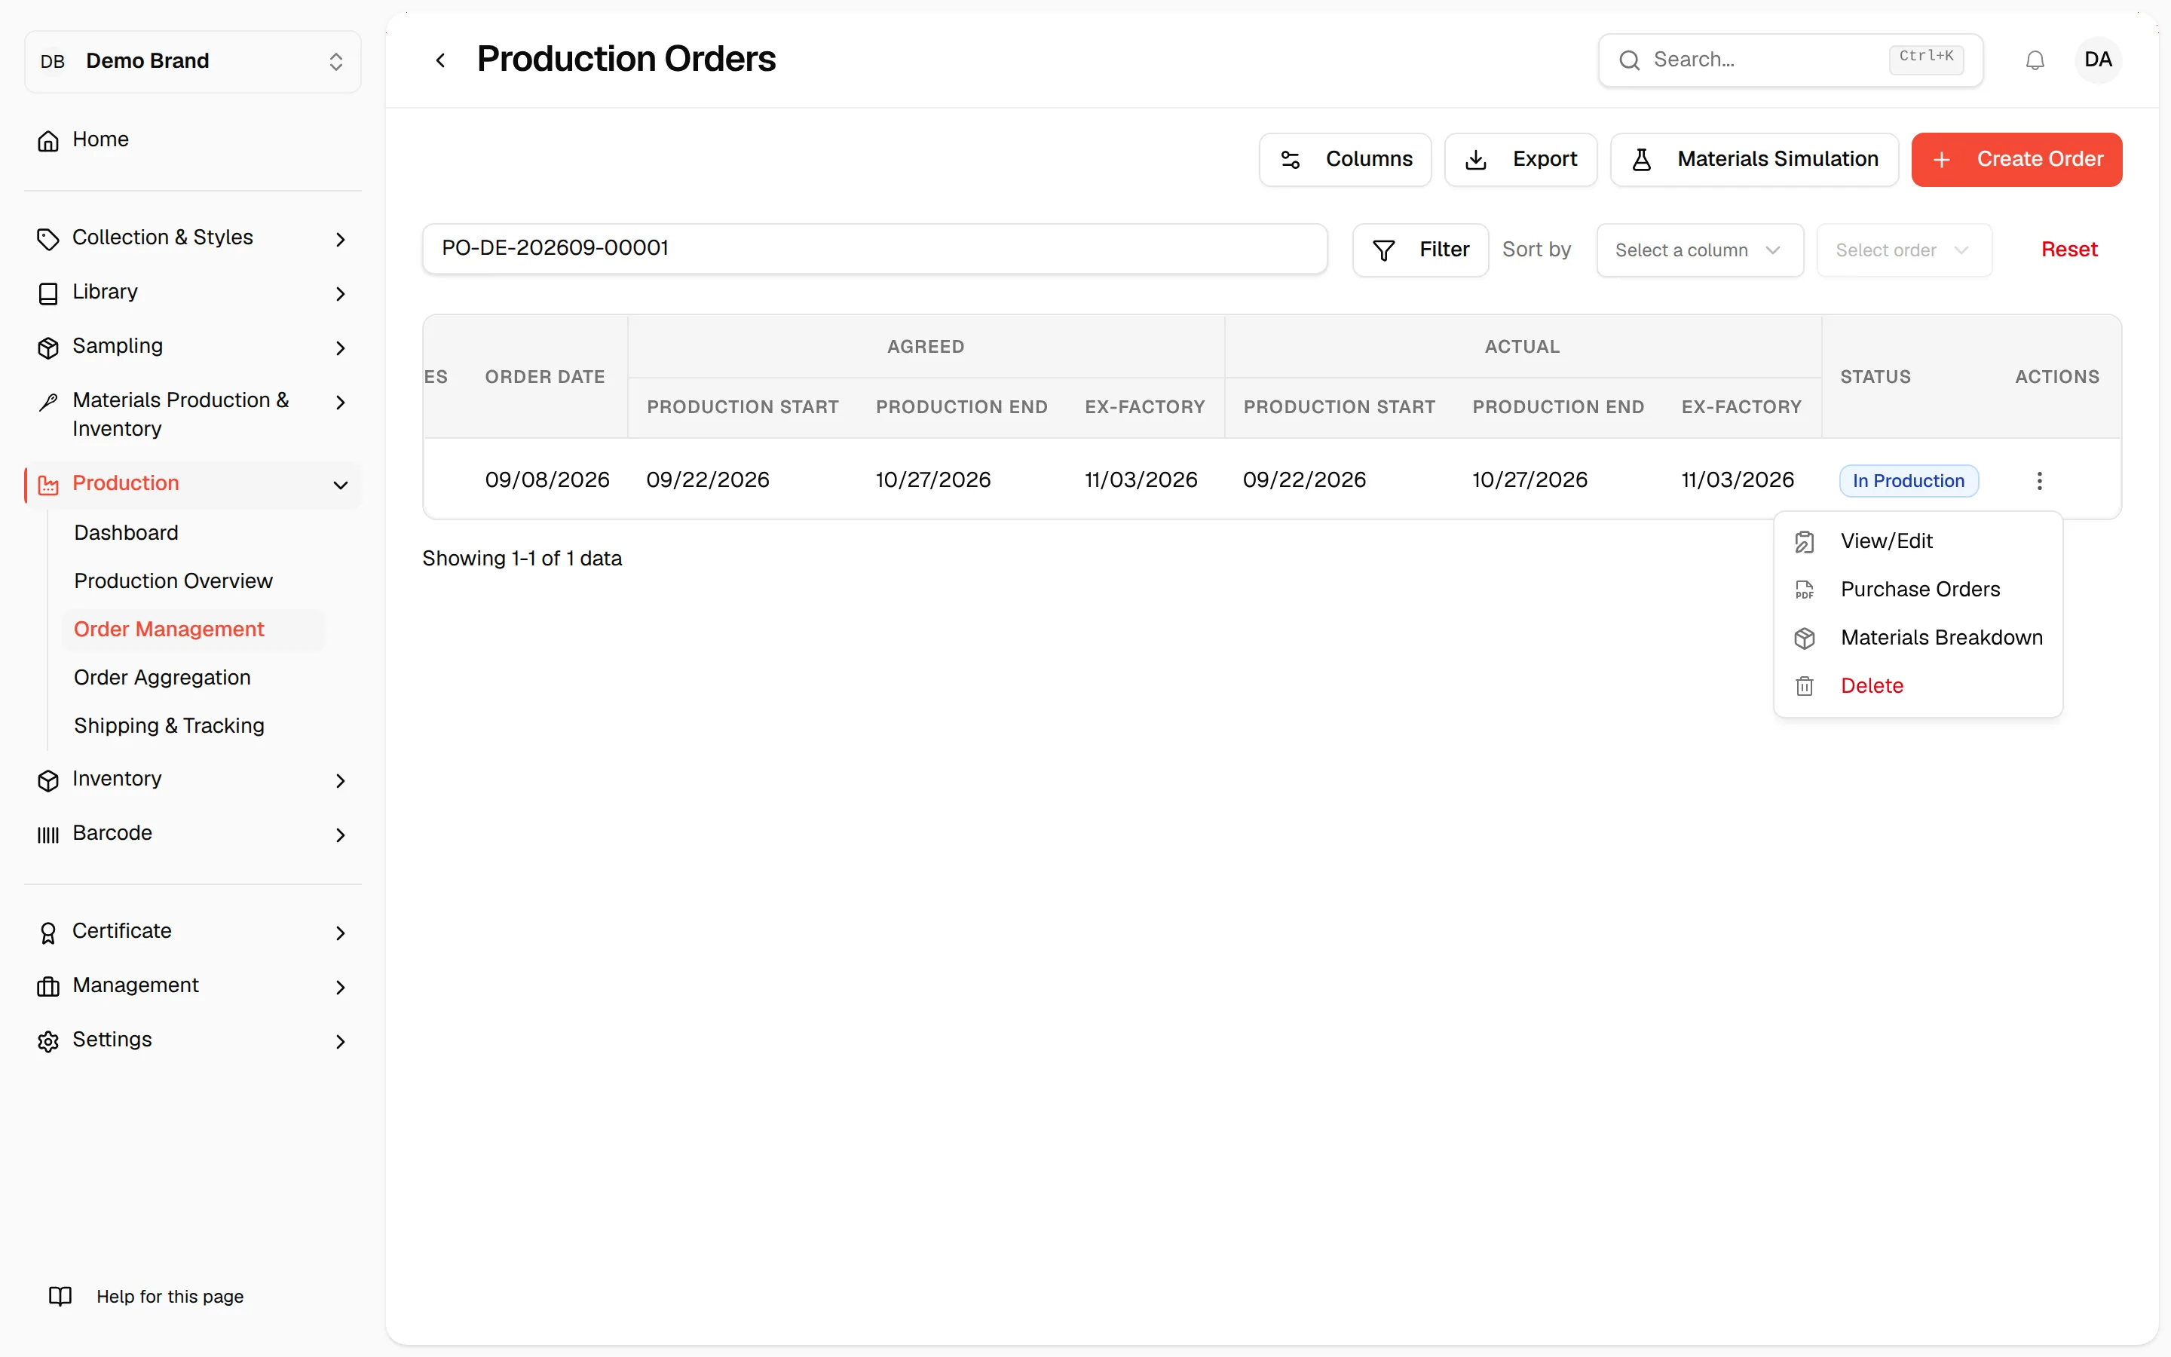Collapse the Production section chevron
Screen dimensions: 2171x1357
pos(340,485)
